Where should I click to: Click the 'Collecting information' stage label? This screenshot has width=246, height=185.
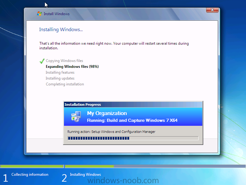click(x=30, y=175)
